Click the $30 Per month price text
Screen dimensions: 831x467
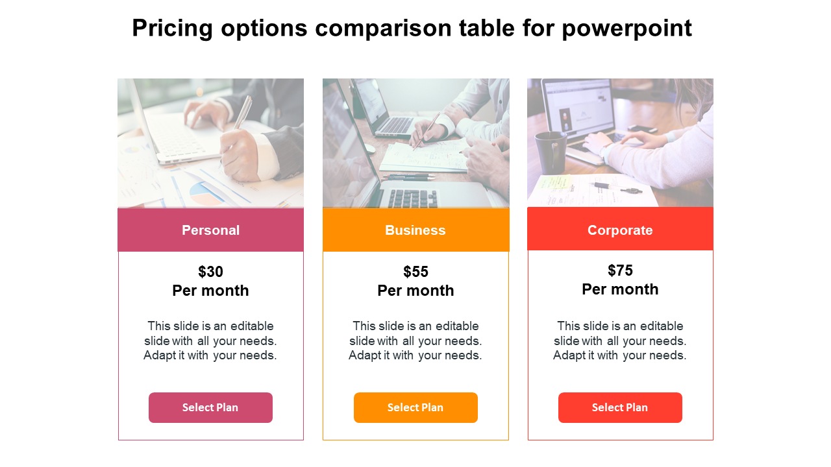[210, 281]
